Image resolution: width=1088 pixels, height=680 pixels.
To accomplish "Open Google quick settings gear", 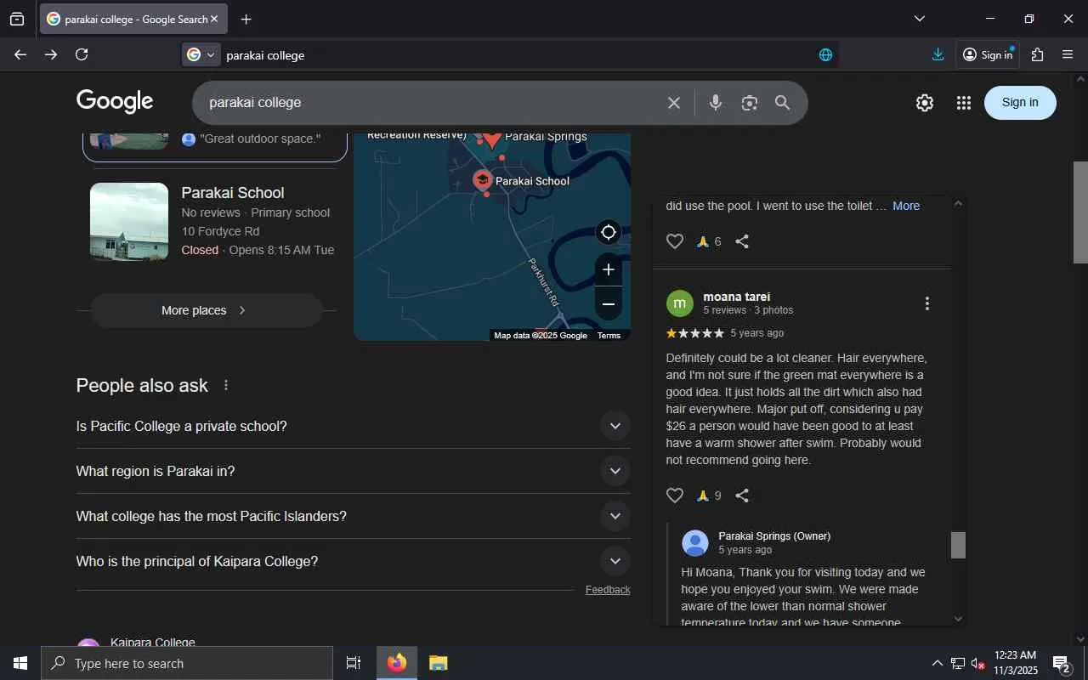I will pyautogui.click(x=925, y=103).
